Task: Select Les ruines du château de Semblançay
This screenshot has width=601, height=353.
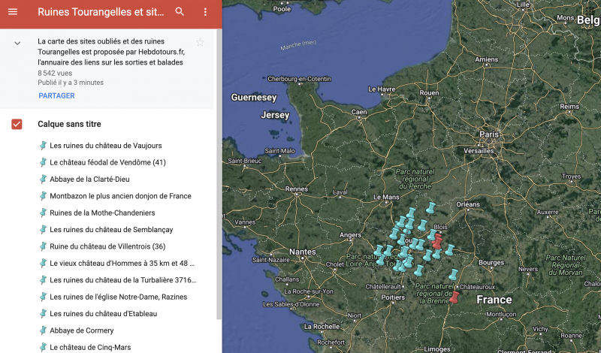Action: [x=110, y=229]
